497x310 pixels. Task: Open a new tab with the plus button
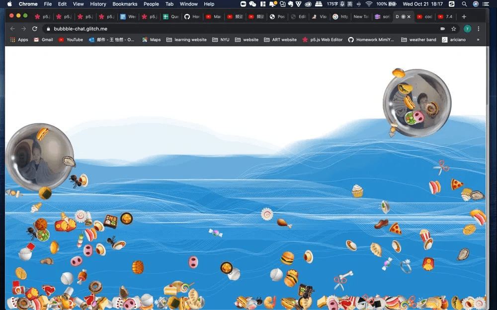pos(464,16)
